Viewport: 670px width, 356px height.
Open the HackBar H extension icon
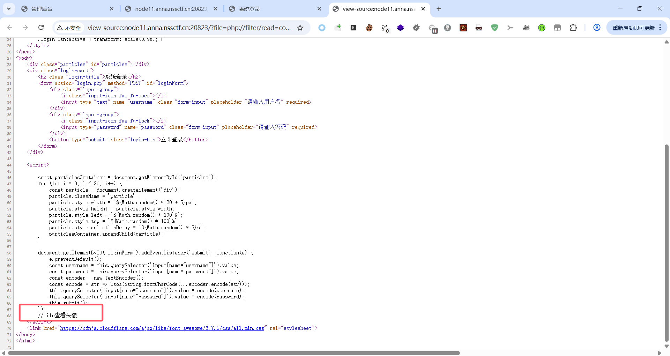353,28
